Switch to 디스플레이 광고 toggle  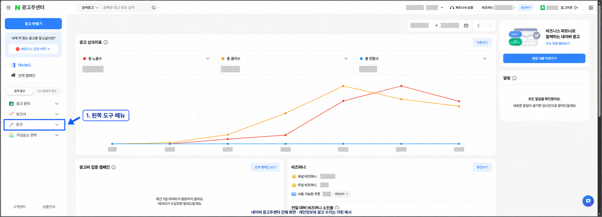coord(47,91)
